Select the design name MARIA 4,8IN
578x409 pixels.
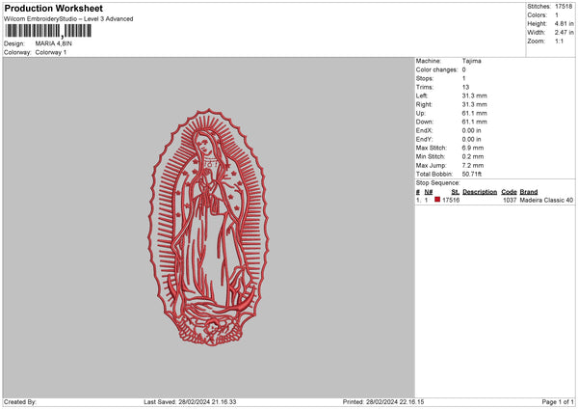tap(53, 43)
